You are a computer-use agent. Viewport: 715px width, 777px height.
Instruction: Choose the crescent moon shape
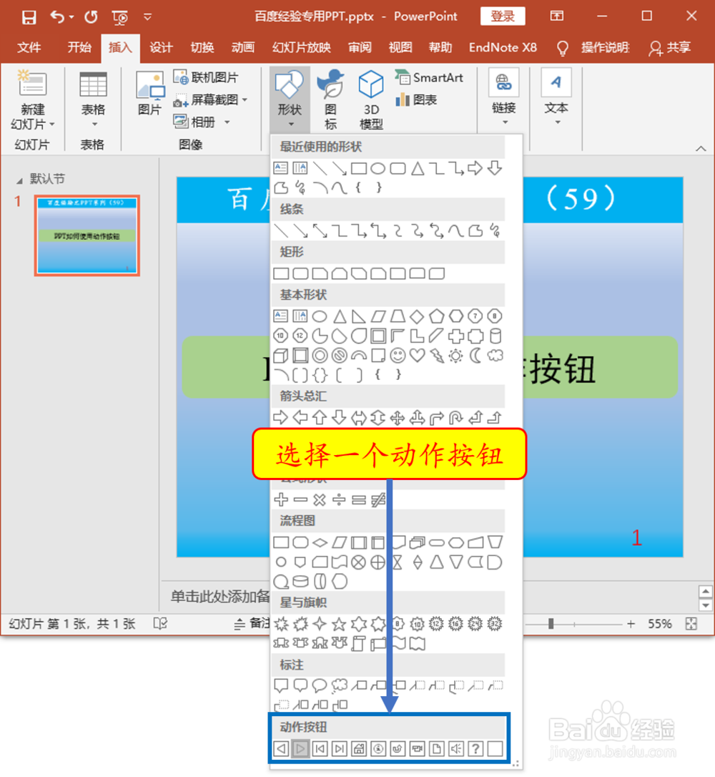475,355
